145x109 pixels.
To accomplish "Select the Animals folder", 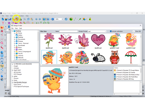I will tap(16, 68).
